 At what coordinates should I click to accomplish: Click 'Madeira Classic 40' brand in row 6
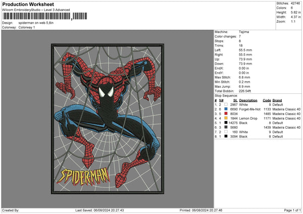point(286,127)
